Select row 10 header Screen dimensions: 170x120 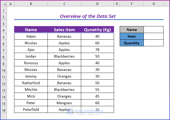click(x=4, y=70)
